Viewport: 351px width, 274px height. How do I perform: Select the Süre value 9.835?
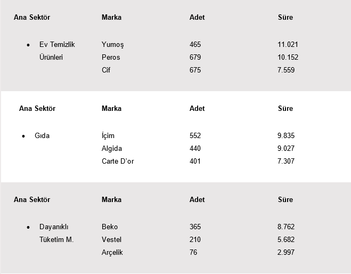[x=286, y=136]
